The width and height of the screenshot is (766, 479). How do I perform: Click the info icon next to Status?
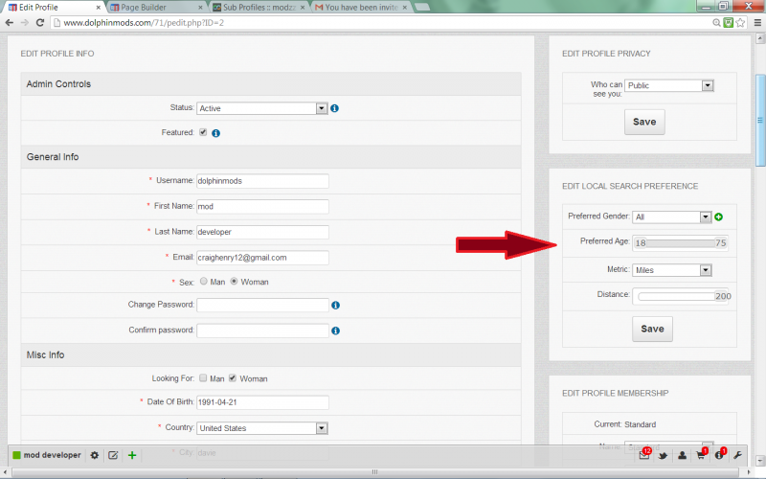pyautogui.click(x=334, y=108)
